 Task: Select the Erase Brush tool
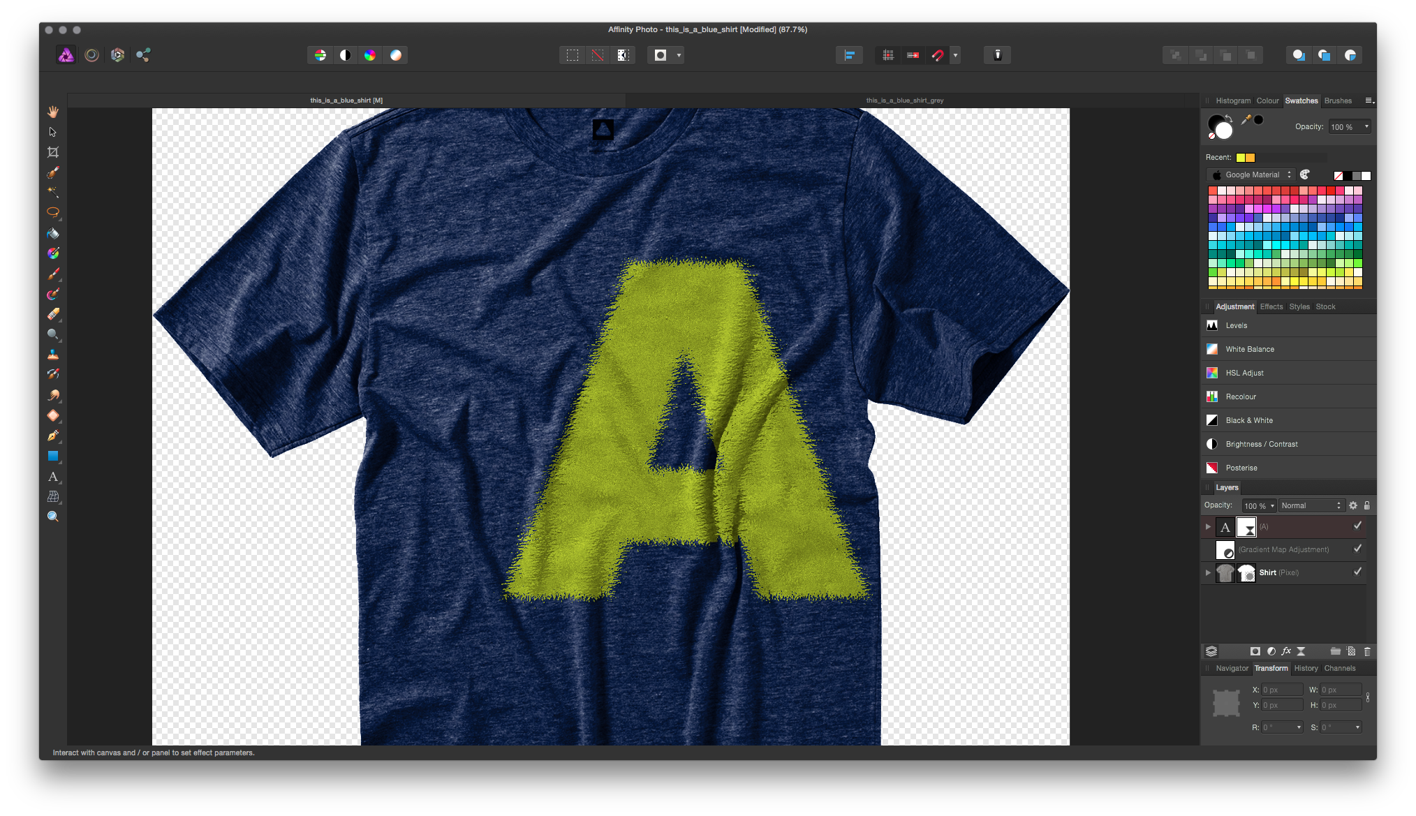pos(53,314)
